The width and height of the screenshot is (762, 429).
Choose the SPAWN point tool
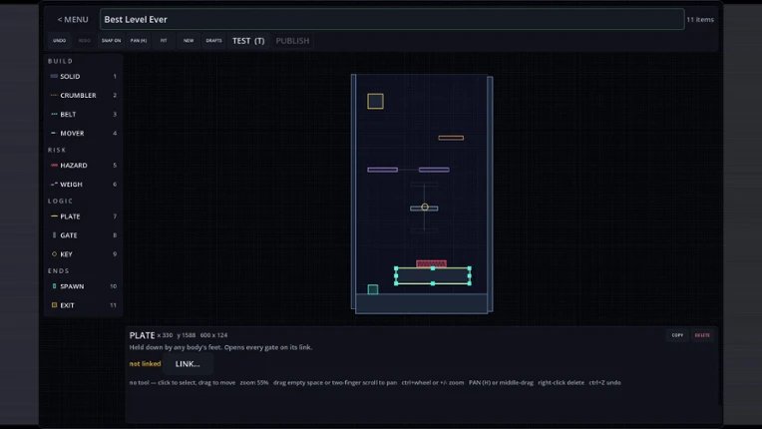pos(83,286)
